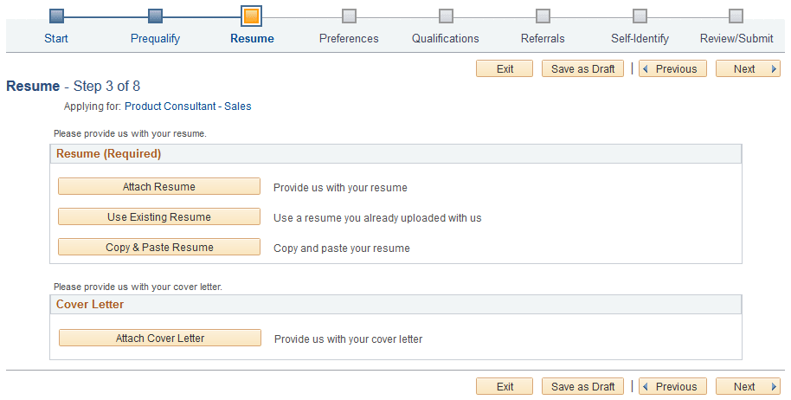Choose Use Existing Resume
This screenshot has width=791, height=400.
tap(159, 217)
